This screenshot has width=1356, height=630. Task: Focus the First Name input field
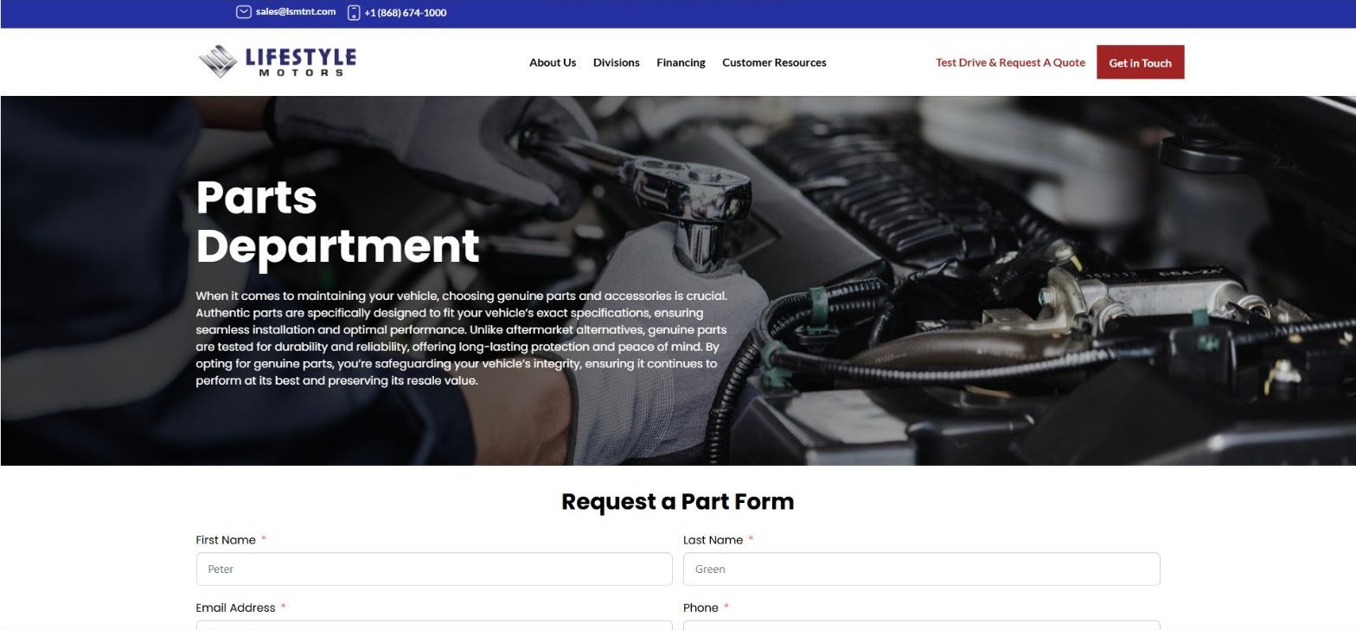(434, 569)
